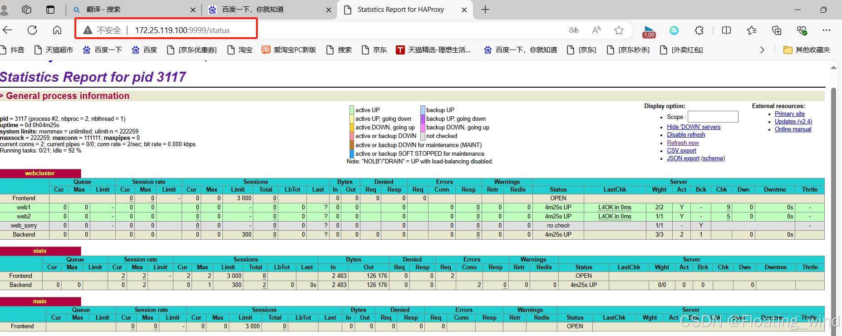Screen dimensions: 842x336
Task: Open browser extensions puzzle icon
Action: pyautogui.click(x=699, y=30)
